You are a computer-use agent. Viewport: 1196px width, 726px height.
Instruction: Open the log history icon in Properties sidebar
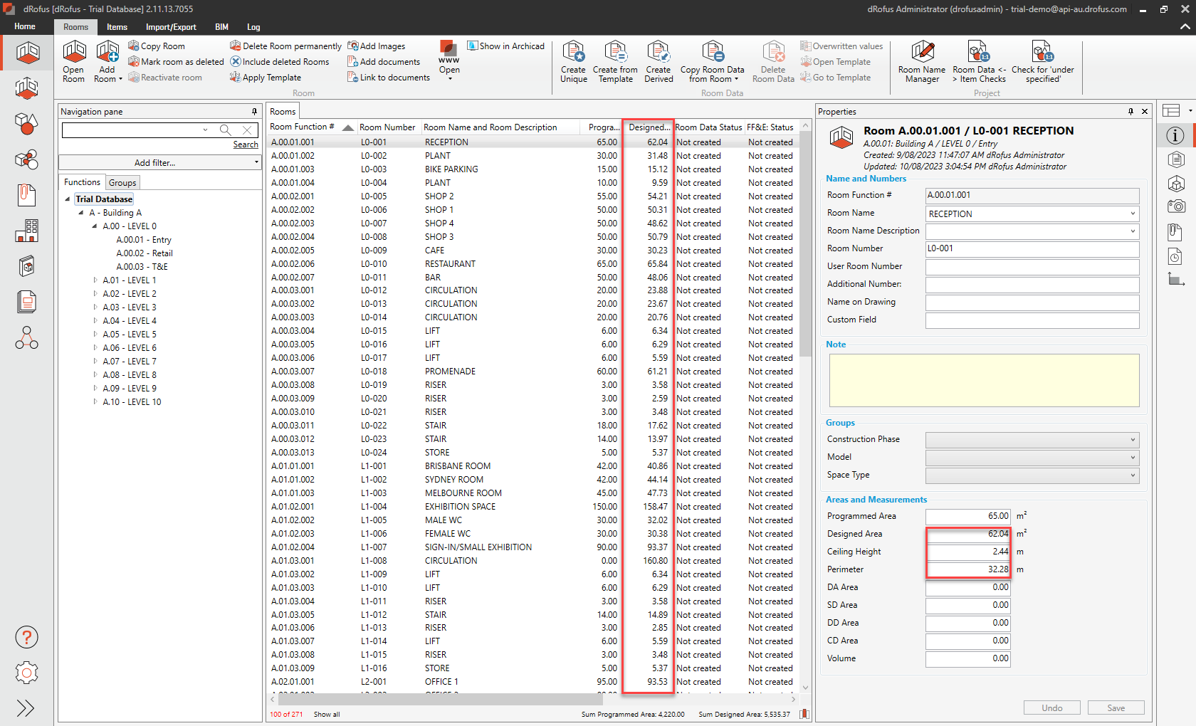(x=1175, y=256)
